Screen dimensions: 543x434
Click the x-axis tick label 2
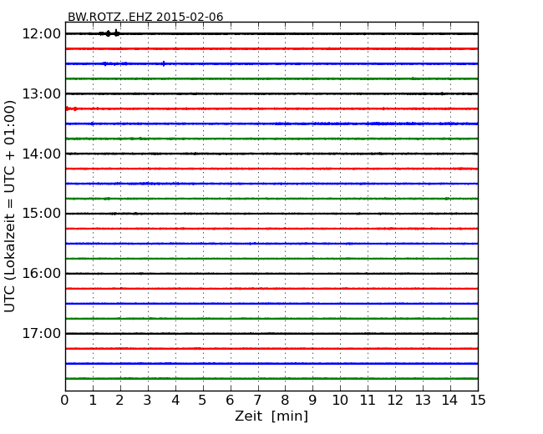click(120, 401)
